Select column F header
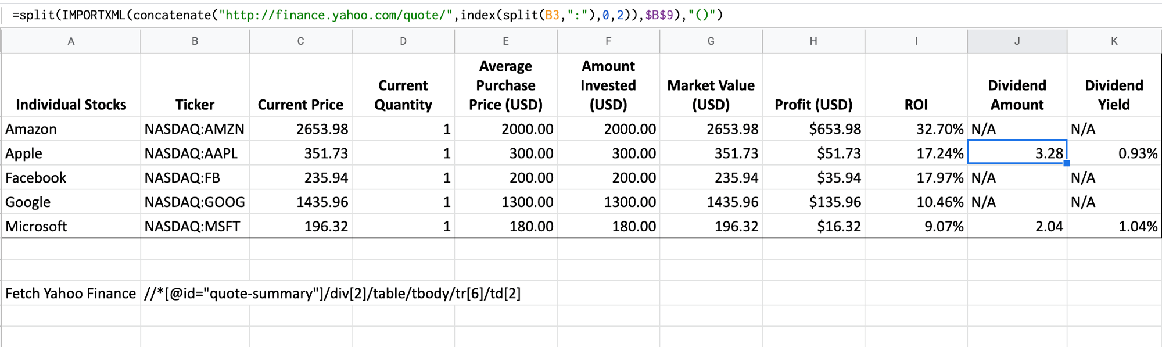The width and height of the screenshot is (1162, 347). point(608,41)
